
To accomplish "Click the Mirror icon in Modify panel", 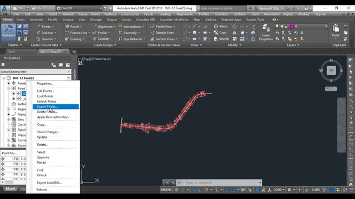I will [235, 33].
